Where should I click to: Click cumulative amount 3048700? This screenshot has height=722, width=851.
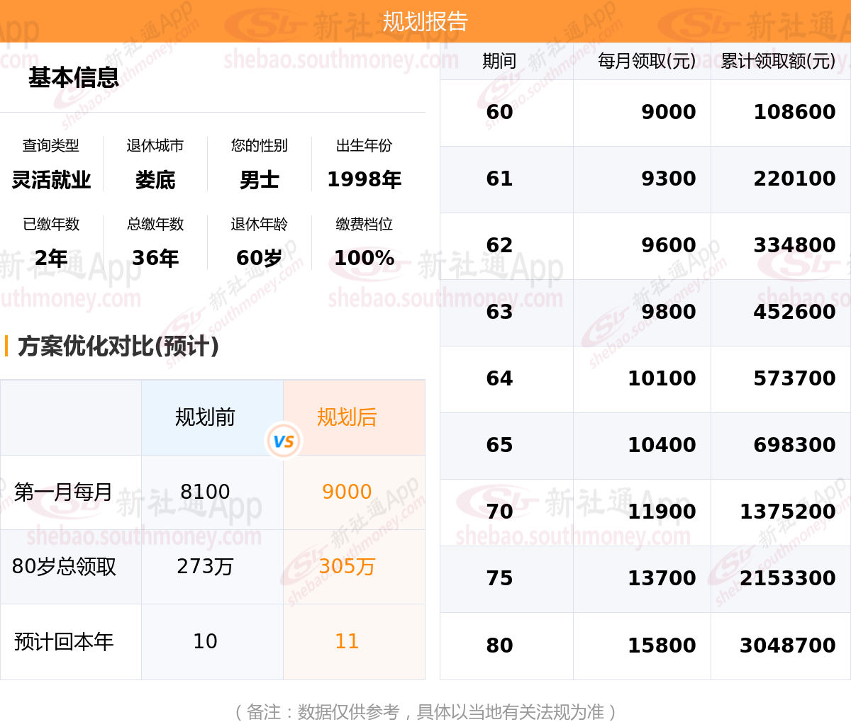tap(788, 645)
